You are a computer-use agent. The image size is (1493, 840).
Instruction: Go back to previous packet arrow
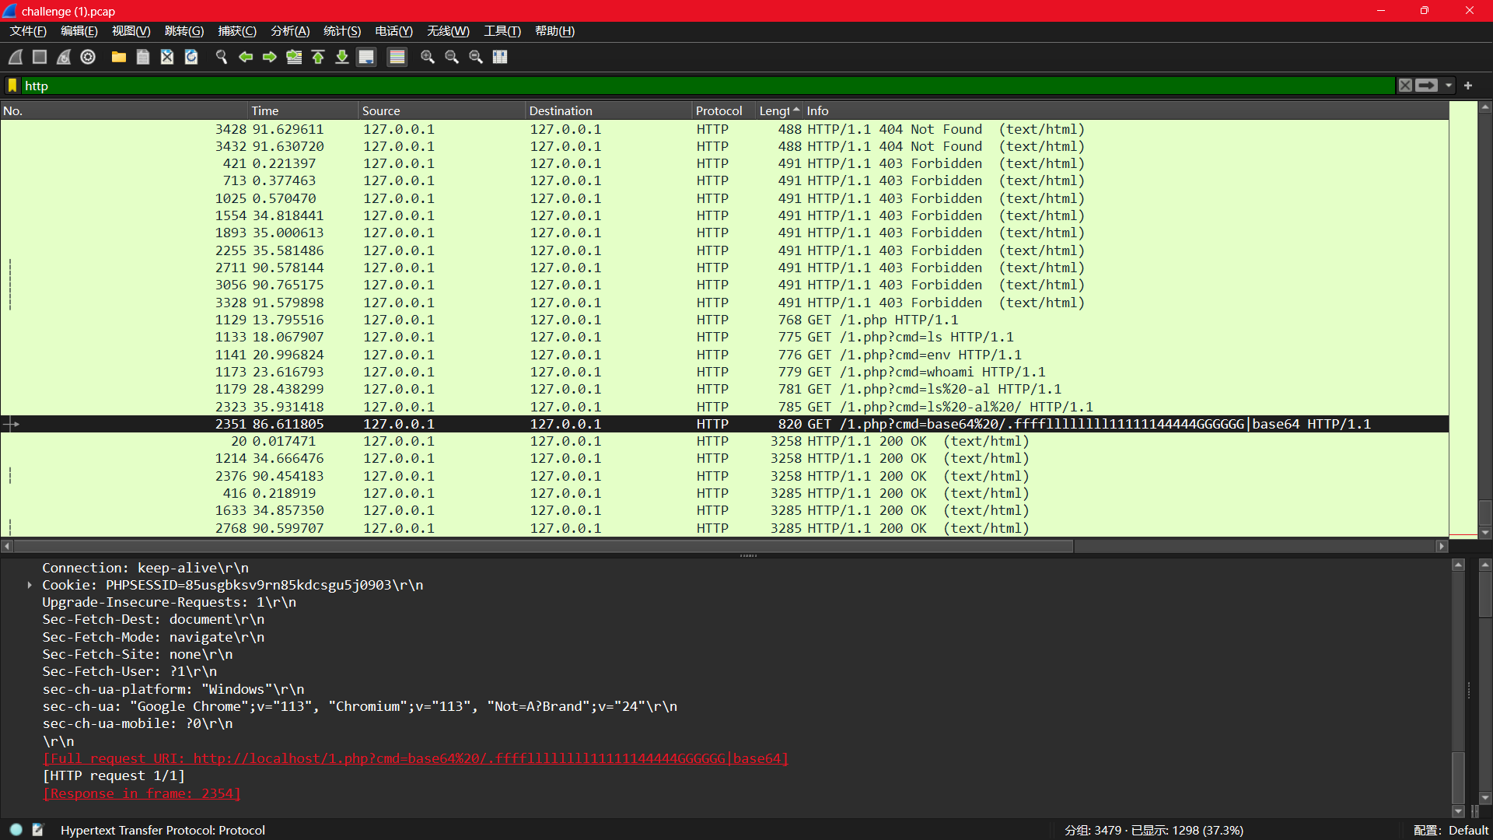point(246,57)
